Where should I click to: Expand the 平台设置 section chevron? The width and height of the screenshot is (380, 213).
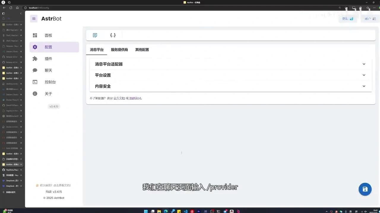coord(364,75)
